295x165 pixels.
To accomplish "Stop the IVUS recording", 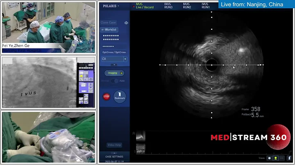I will [x=106, y=96].
